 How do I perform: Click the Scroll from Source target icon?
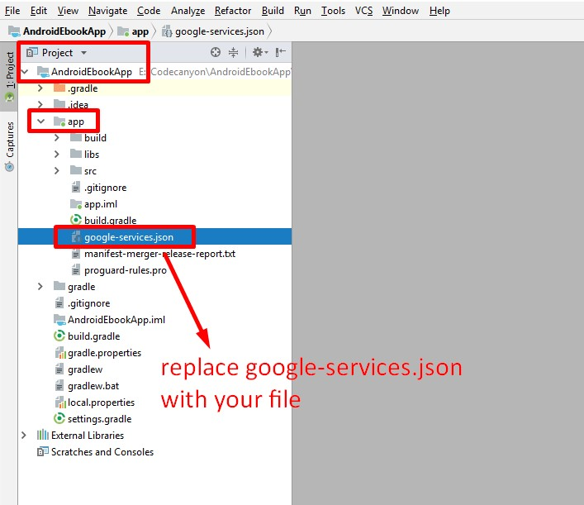click(216, 52)
